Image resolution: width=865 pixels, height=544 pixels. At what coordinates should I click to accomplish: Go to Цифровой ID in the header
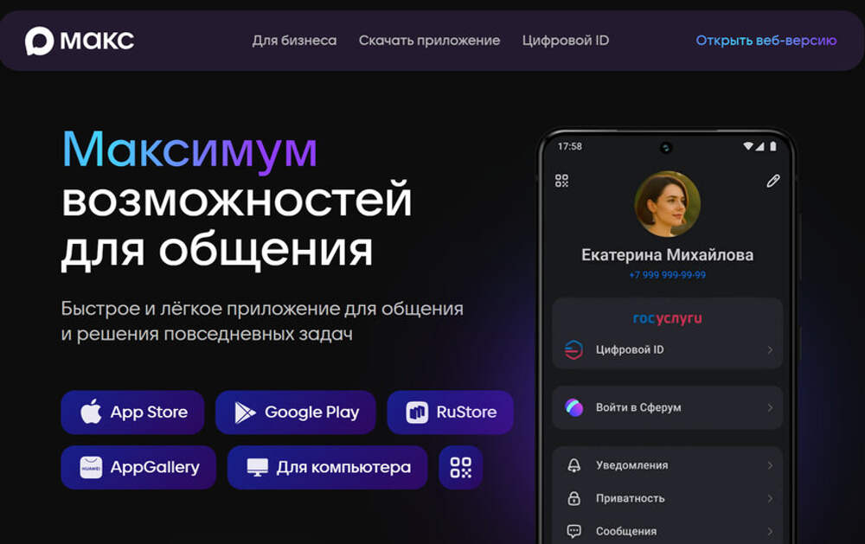coord(566,41)
